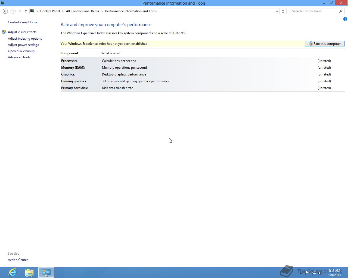Expand chevron after All Control Panel Items
The height and width of the screenshot is (278, 348).
[x=102, y=11]
